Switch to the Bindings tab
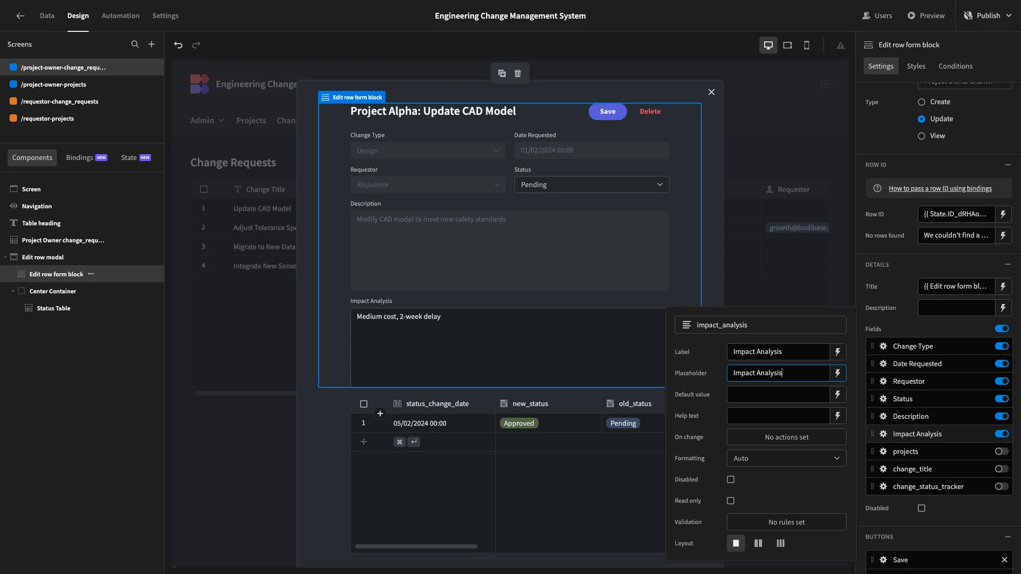1021x574 pixels. [x=86, y=158]
